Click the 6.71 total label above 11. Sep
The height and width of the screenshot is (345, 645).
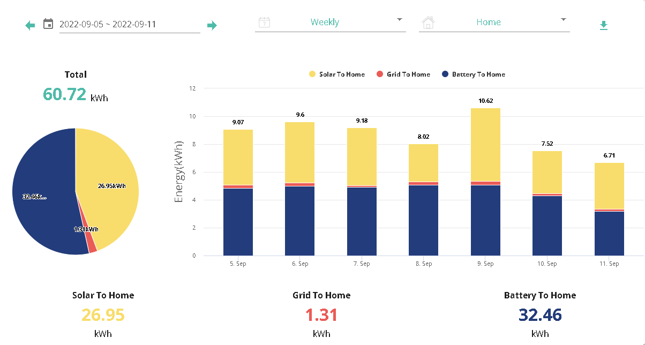click(609, 155)
